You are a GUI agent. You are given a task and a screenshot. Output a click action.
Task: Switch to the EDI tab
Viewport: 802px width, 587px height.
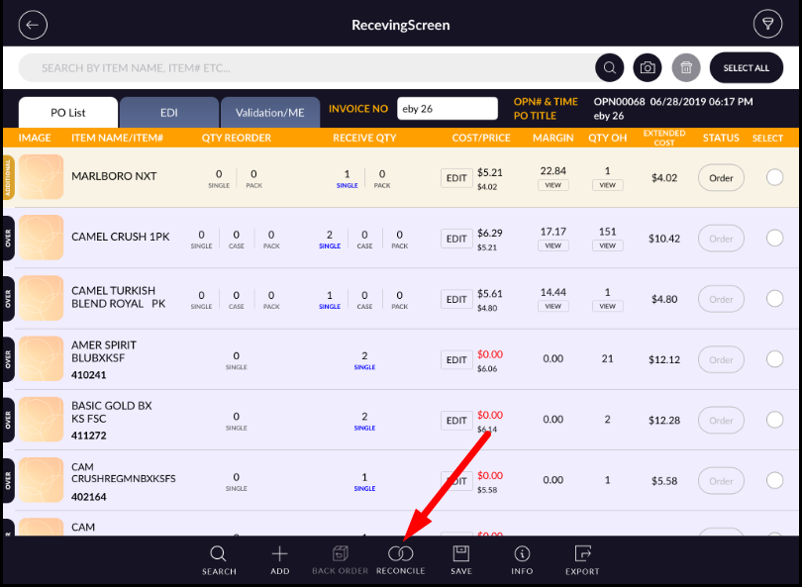click(x=169, y=113)
